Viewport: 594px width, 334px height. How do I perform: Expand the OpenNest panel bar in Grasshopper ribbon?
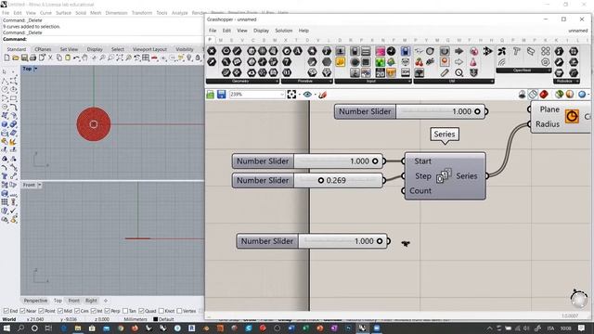(523, 71)
